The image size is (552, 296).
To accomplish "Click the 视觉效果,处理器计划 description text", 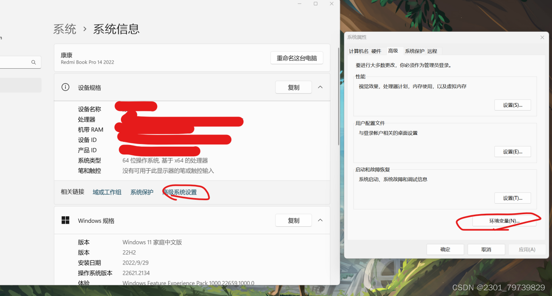I will (412, 86).
